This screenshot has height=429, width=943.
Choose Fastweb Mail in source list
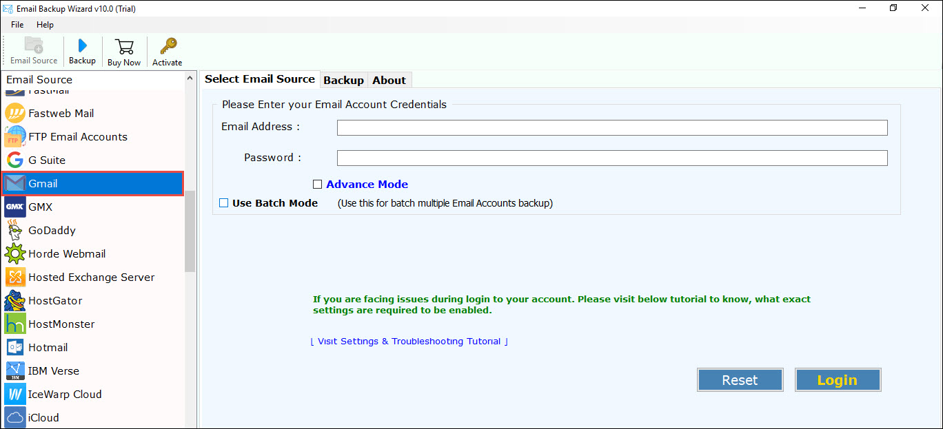(x=61, y=113)
